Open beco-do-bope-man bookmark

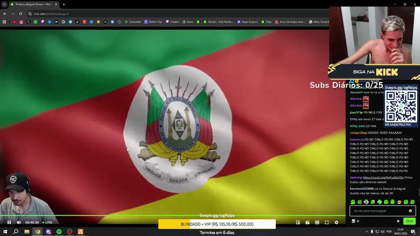click(290, 22)
